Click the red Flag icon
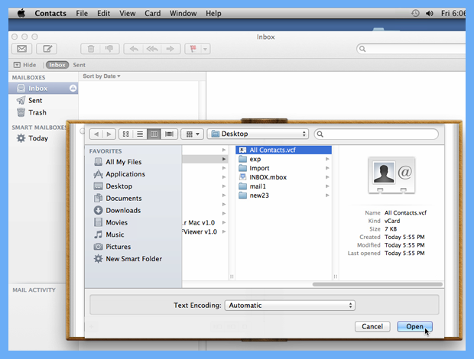The width and height of the screenshot is (474, 359). coord(193,49)
